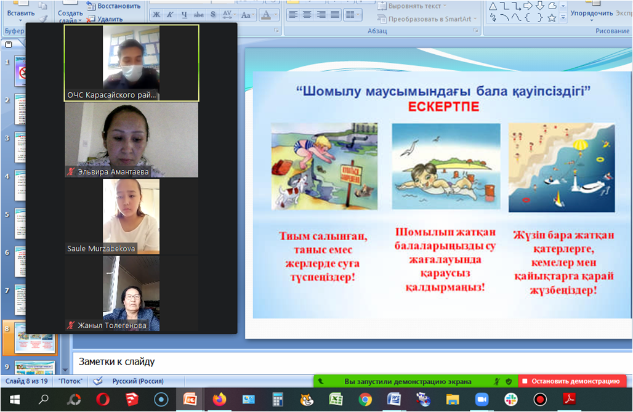Toggle the muted mic for Жаныл Толегенова
633x412 pixels.
(x=71, y=325)
